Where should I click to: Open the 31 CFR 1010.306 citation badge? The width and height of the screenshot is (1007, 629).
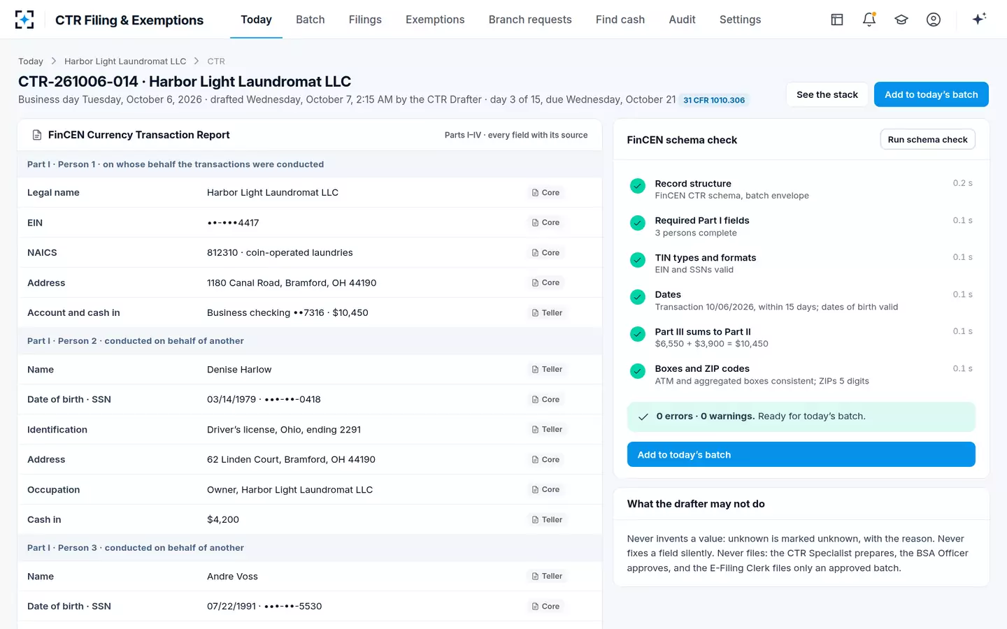tap(714, 100)
